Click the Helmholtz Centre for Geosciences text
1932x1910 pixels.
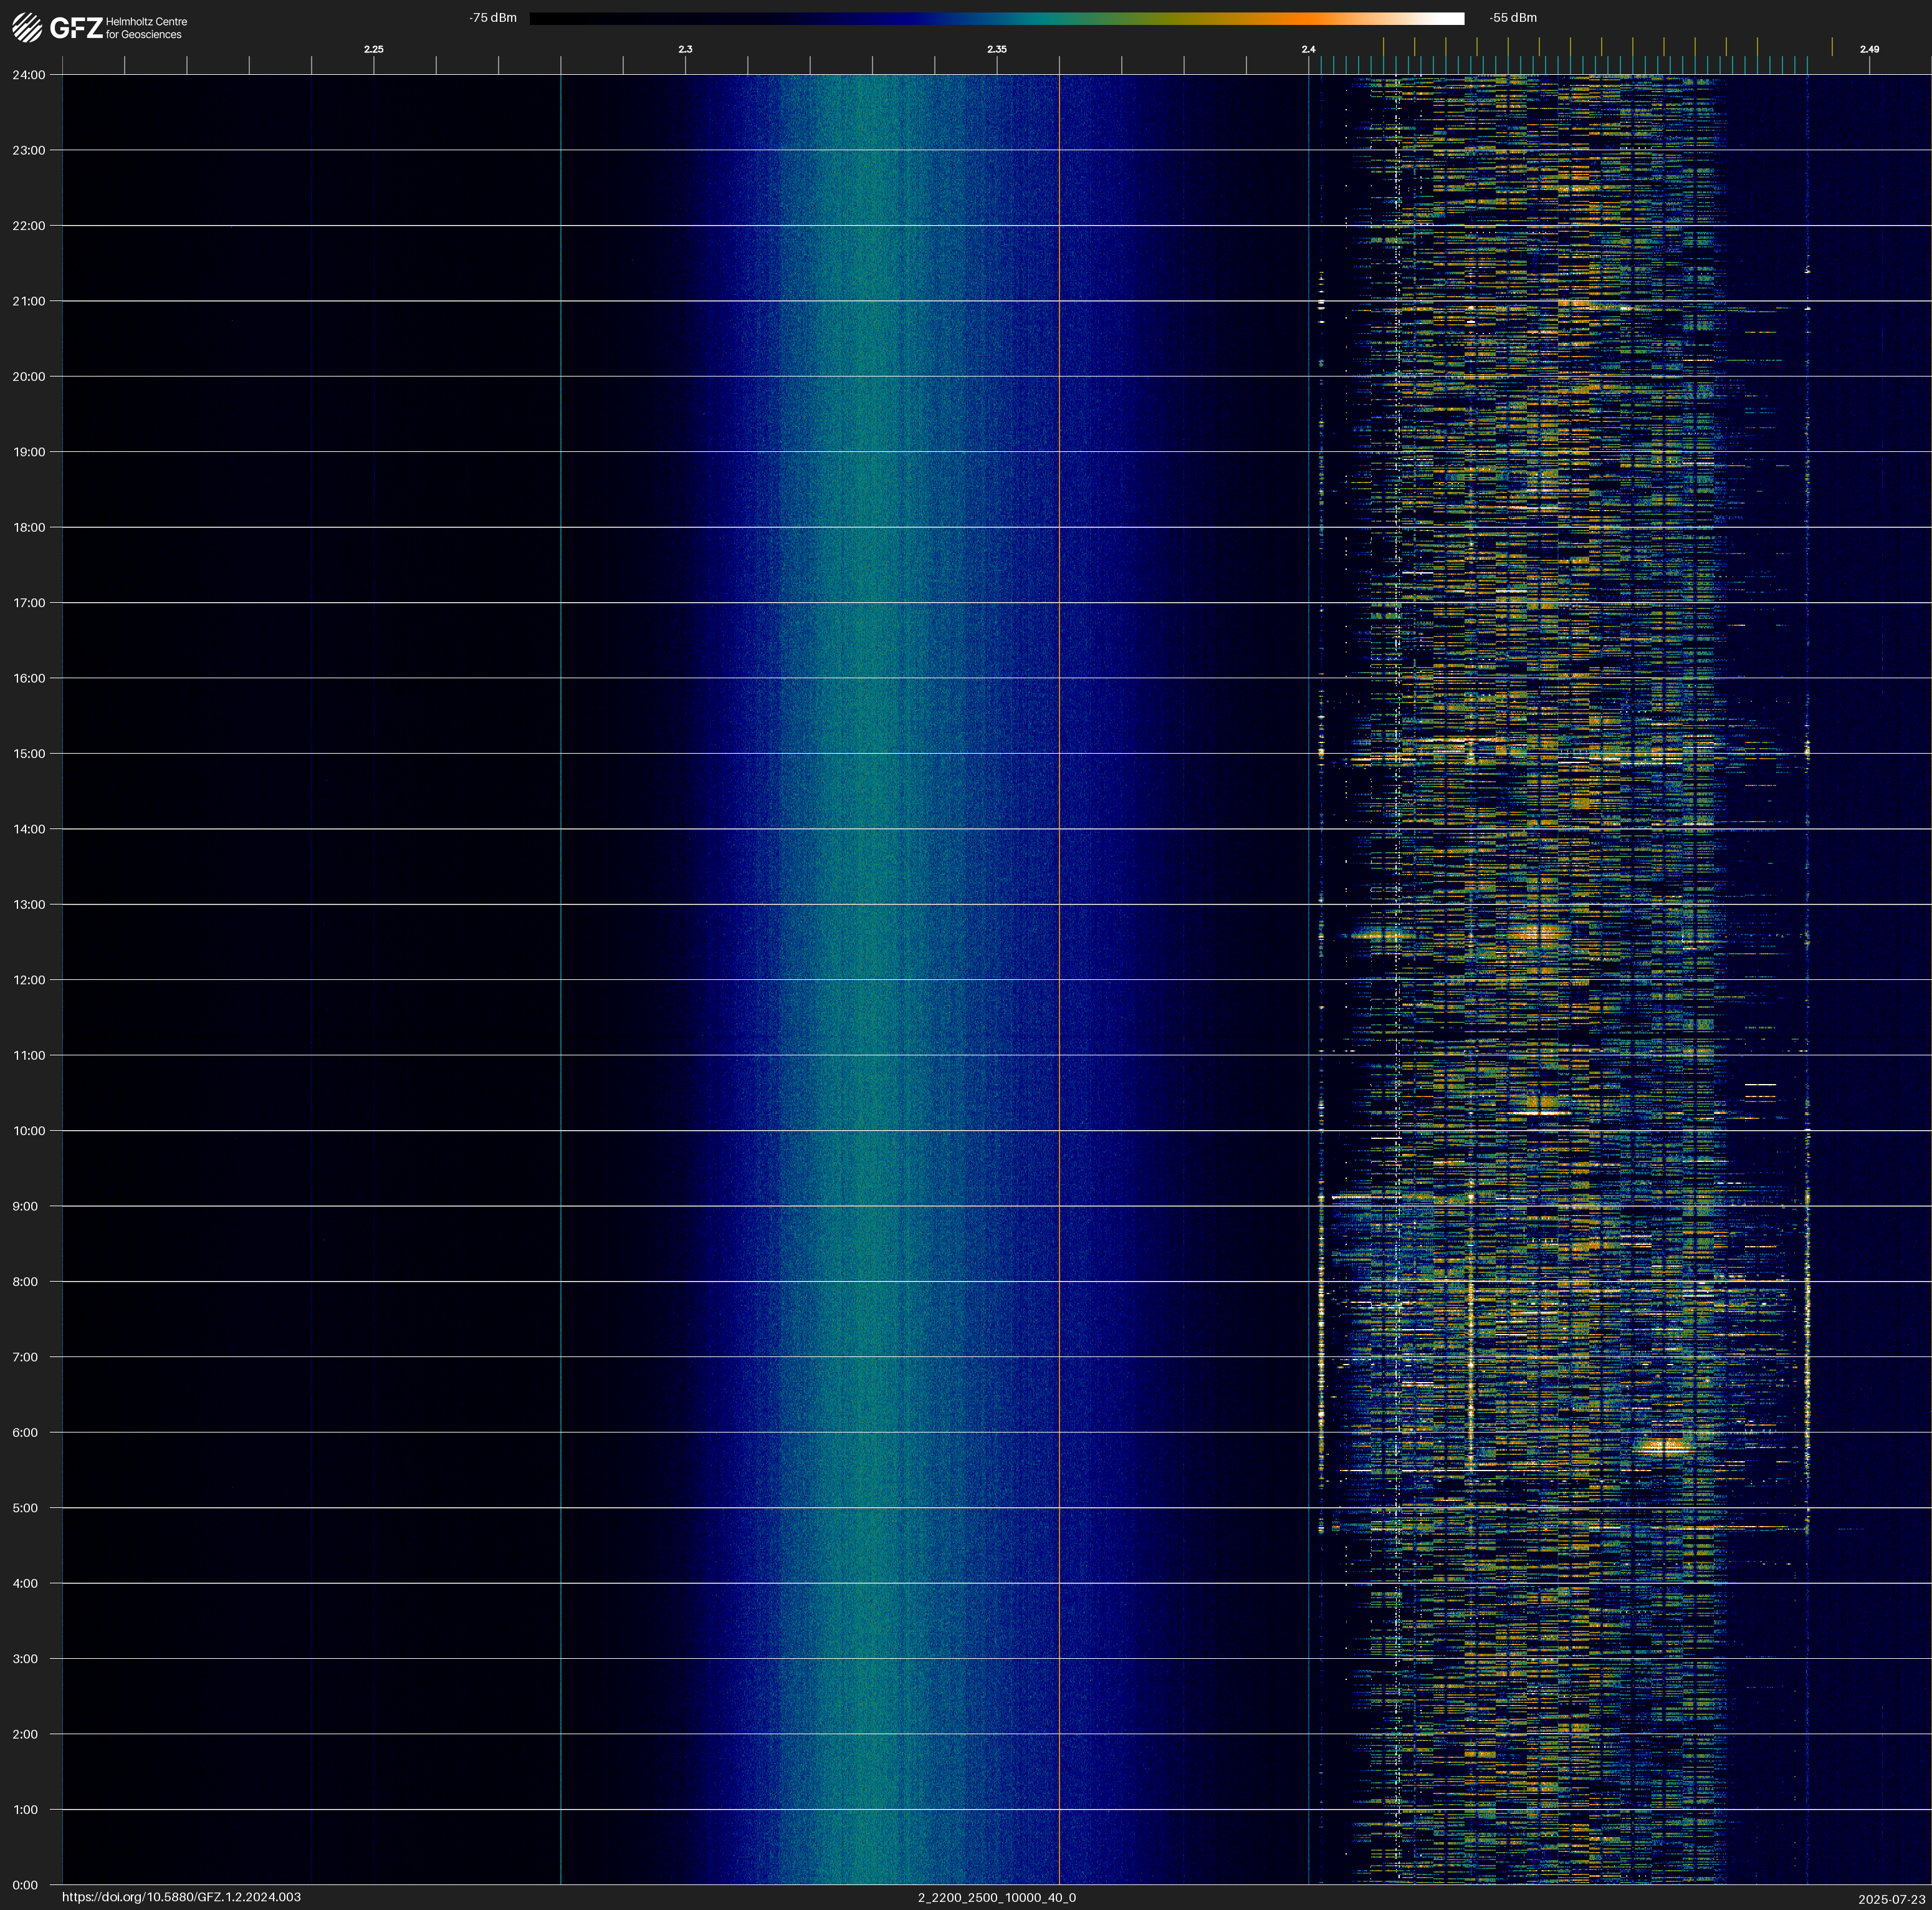pos(146,28)
